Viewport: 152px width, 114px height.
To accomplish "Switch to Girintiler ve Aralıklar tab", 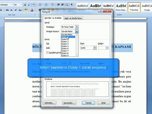I will pyautogui.click(x=53, y=18).
